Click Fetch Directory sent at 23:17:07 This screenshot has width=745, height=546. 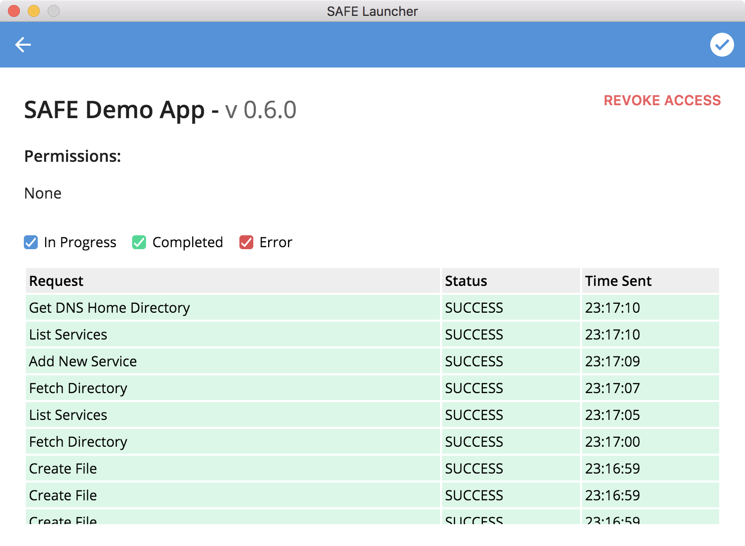[232, 388]
